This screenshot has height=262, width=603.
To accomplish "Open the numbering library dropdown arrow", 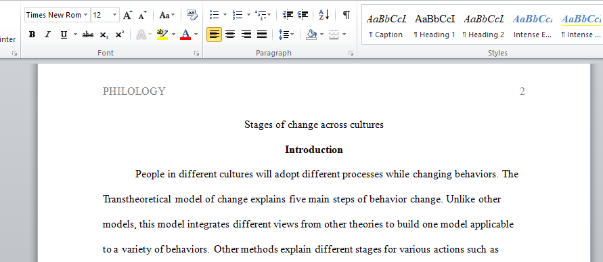I will (248, 15).
